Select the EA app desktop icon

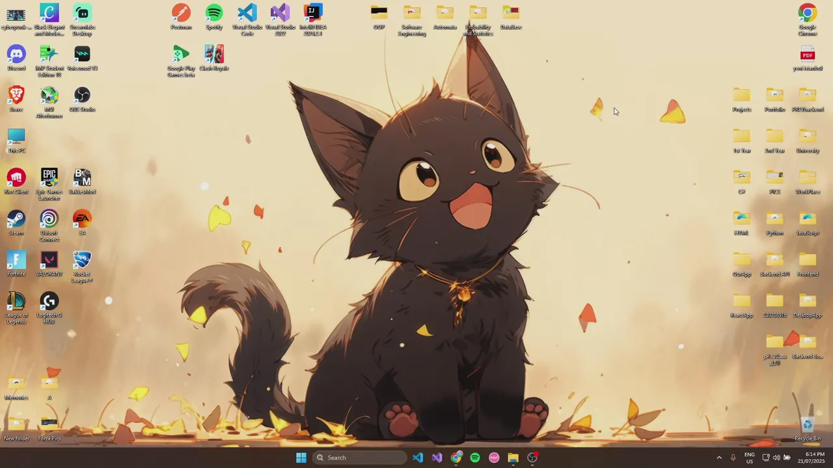82,223
